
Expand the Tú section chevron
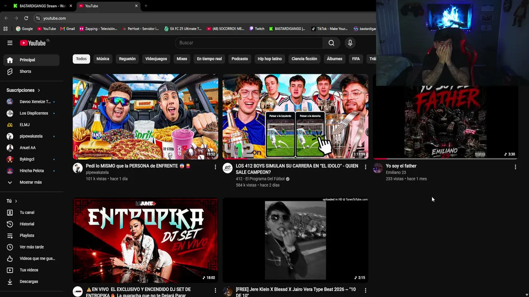click(x=16, y=201)
